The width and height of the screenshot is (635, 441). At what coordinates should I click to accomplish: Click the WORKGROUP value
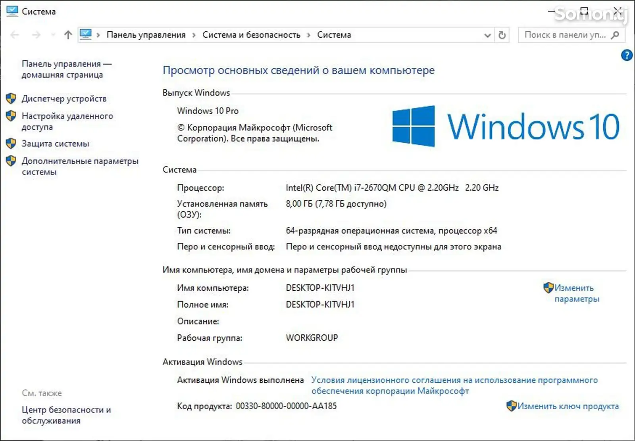coord(312,338)
